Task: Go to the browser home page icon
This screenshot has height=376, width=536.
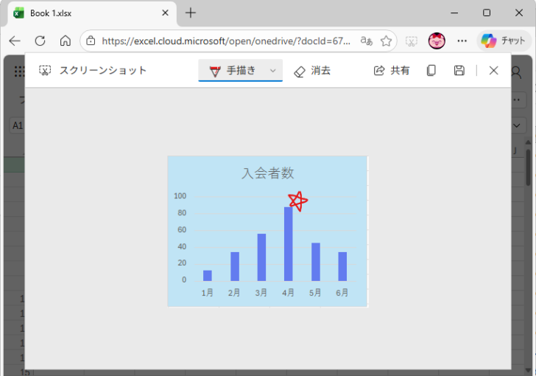Action: pyautogui.click(x=66, y=41)
